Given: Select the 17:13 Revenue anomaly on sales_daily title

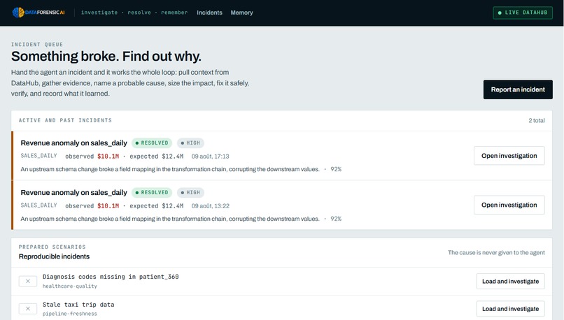Looking at the screenshot, I should pyautogui.click(x=73, y=143).
